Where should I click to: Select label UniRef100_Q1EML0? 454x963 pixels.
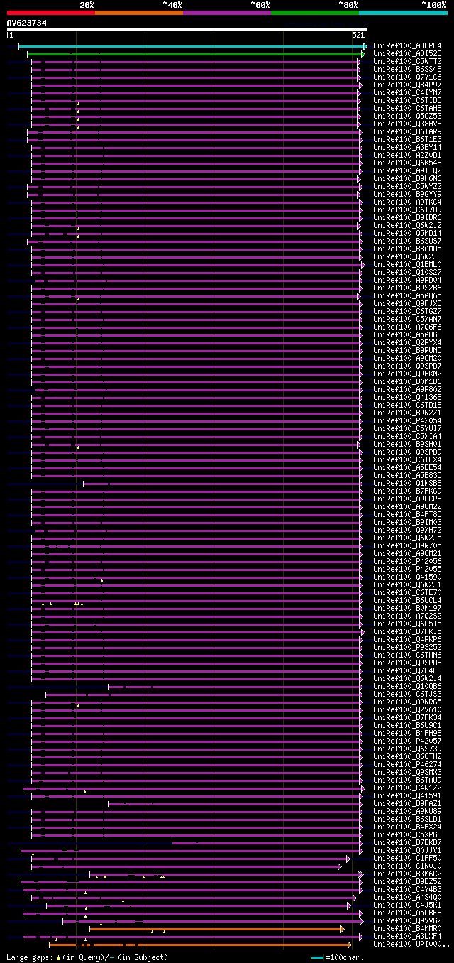(x=407, y=265)
